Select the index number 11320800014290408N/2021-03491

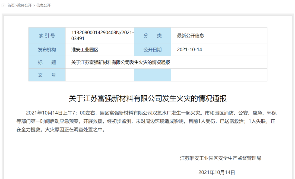coord(100,35)
